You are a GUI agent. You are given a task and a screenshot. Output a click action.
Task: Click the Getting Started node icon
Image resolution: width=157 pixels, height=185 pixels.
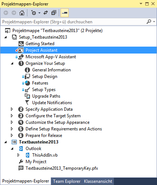21,44
